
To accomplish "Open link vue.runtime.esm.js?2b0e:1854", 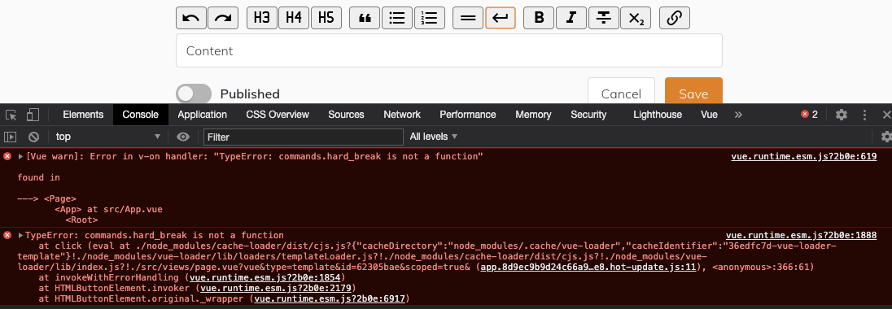I will [265, 278].
